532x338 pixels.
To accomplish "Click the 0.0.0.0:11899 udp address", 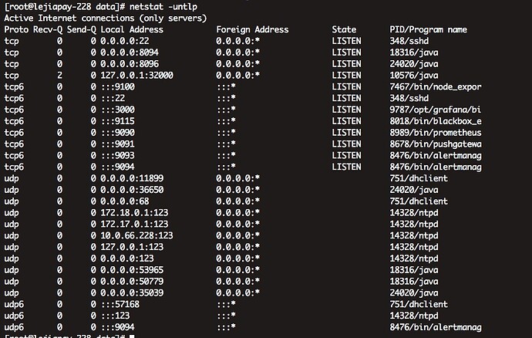I will coord(132,178).
